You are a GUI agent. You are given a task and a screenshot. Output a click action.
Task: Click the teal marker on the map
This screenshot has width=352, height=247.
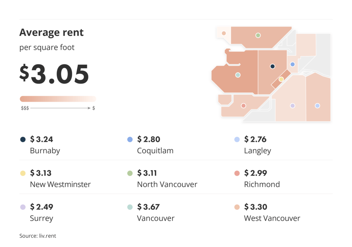[x=238, y=75]
